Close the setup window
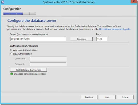This screenshot has height=105, width=138. coord(134,1)
